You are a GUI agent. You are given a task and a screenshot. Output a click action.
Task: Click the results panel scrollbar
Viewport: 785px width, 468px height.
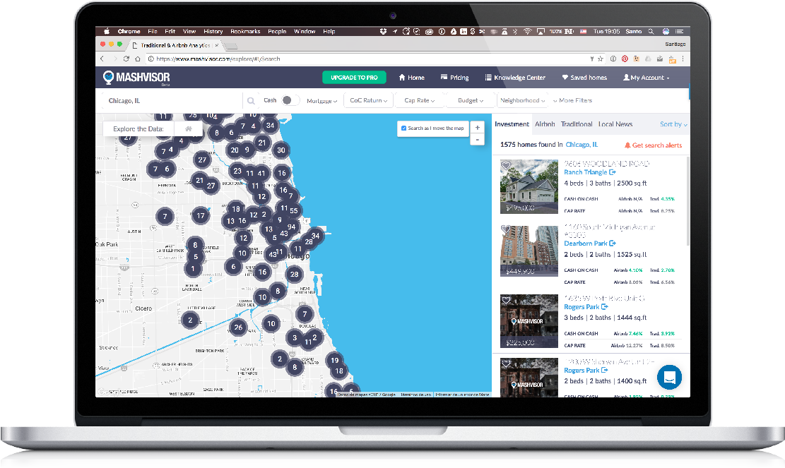[687, 201]
